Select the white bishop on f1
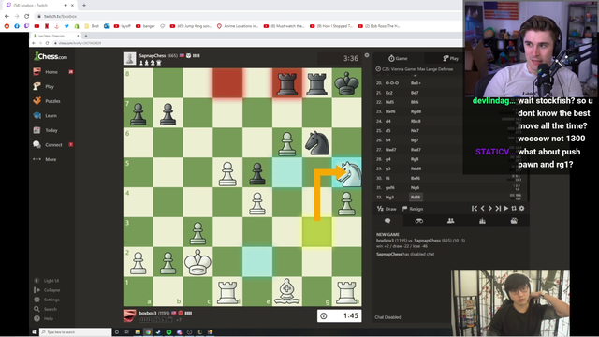Image resolution: width=599 pixels, height=337 pixels. (x=287, y=291)
